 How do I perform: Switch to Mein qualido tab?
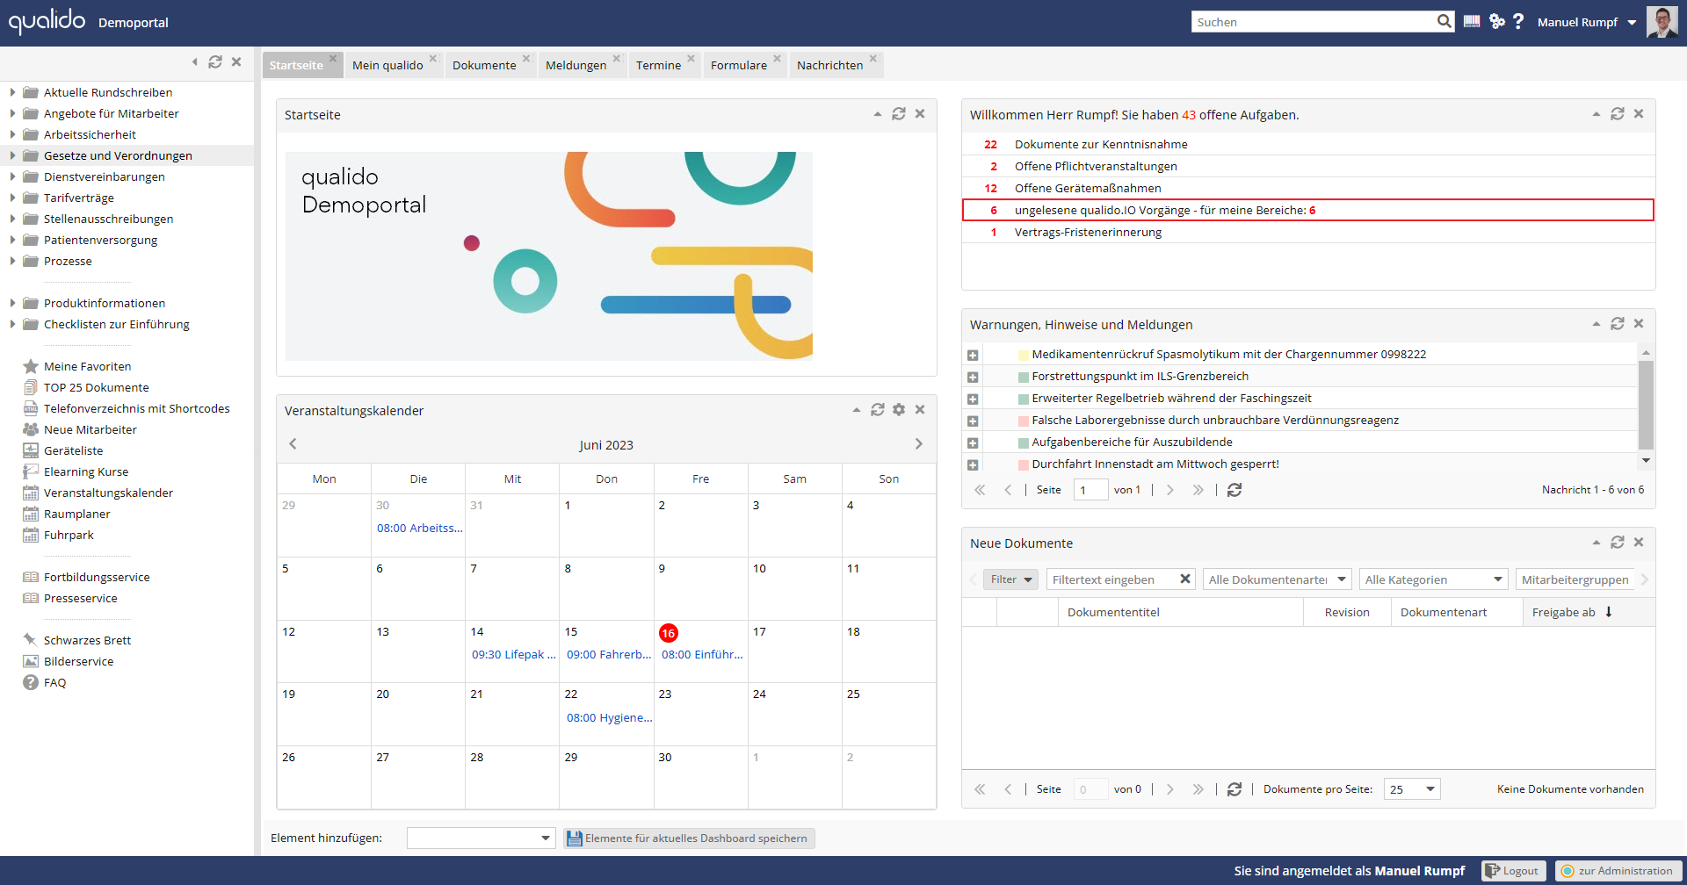[387, 65]
